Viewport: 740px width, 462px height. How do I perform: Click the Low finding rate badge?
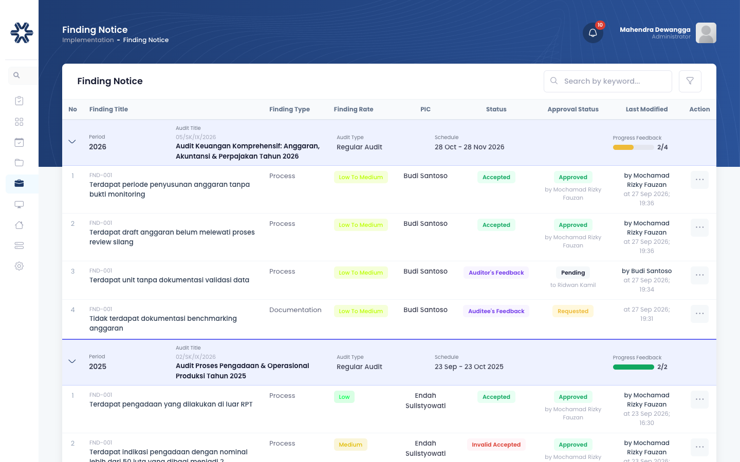coord(344,397)
